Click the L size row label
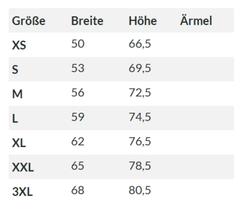 [x=15, y=118]
